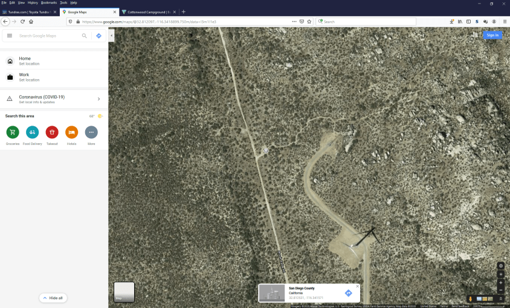This screenshot has height=308, width=510.
Task: Set the Home location
Action: (x=28, y=61)
